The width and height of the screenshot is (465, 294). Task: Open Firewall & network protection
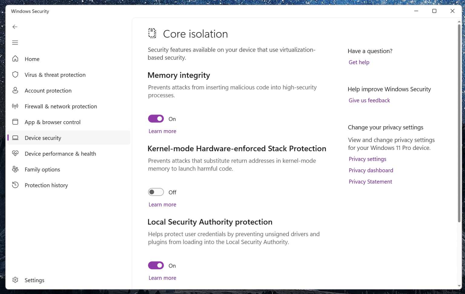coord(61,106)
